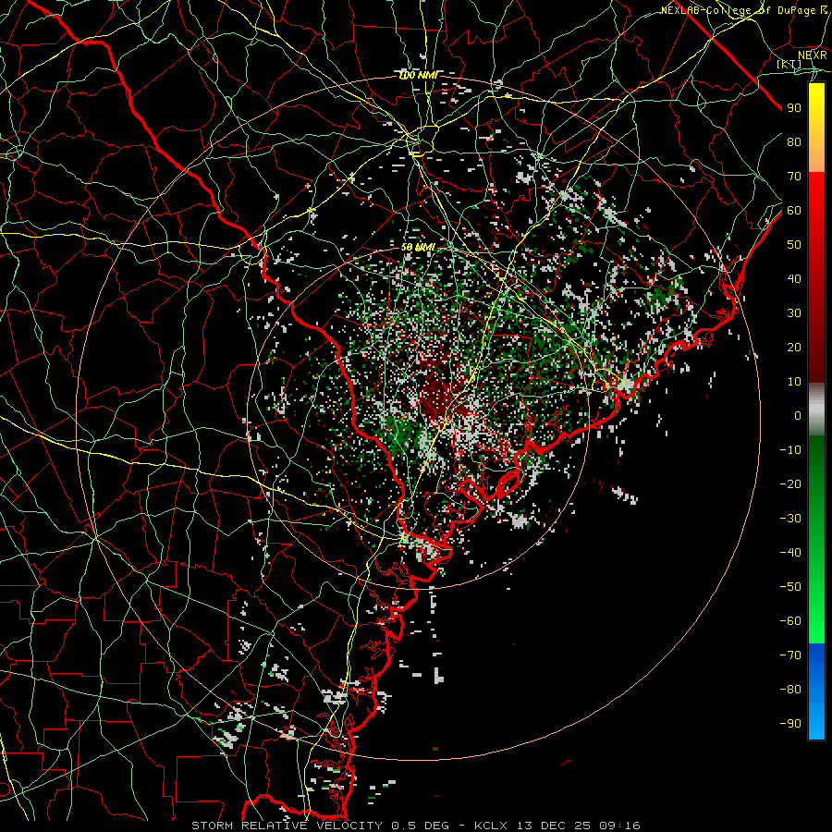This screenshot has width=832, height=832.
Task: Click the NEXR label above the scale
Action: (812, 55)
